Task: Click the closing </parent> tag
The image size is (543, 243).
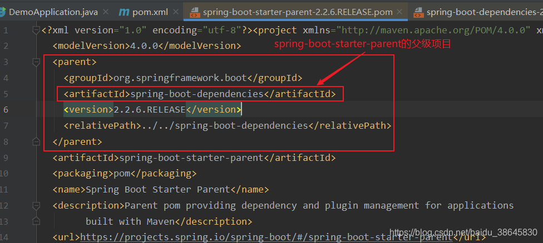Action: click(x=77, y=142)
